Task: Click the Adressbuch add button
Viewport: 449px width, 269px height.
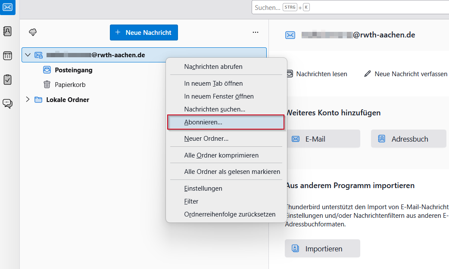Action: coord(408,139)
